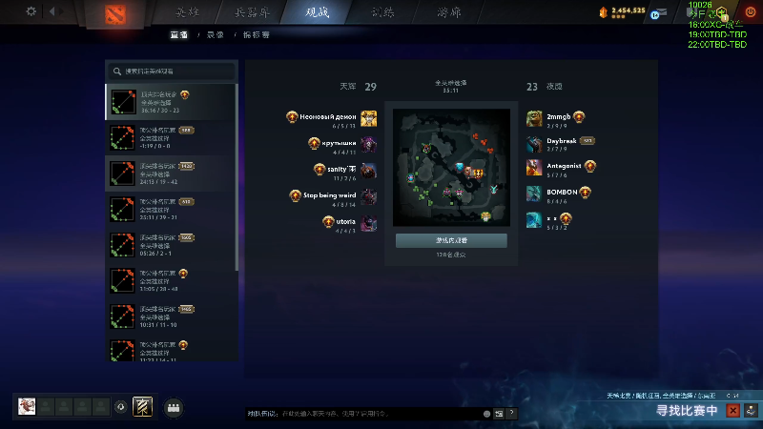Open the settings gear in top bar
The width and height of the screenshot is (763, 429).
[31, 11]
